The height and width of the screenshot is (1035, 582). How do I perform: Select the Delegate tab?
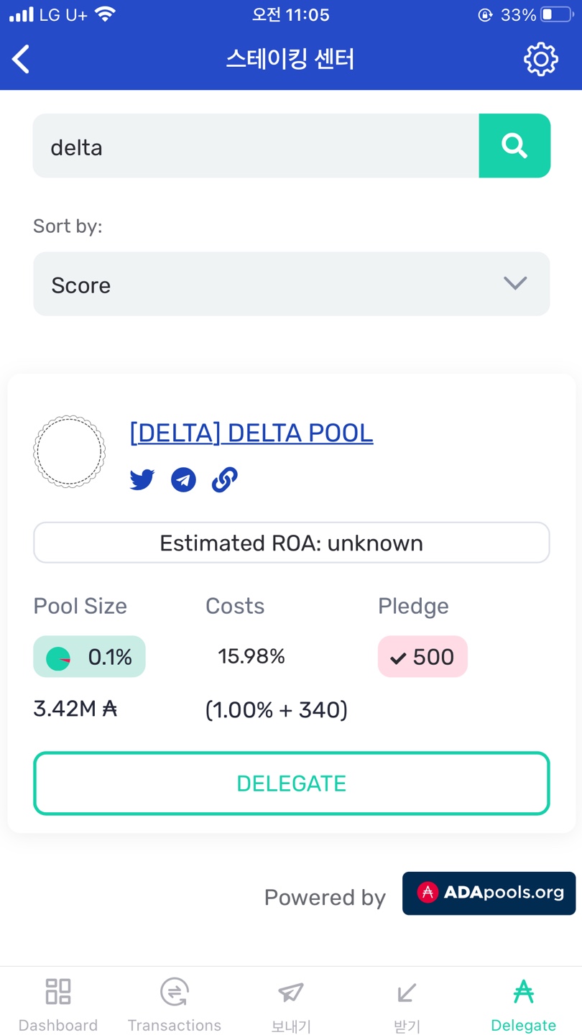[x=523, y=1003]
